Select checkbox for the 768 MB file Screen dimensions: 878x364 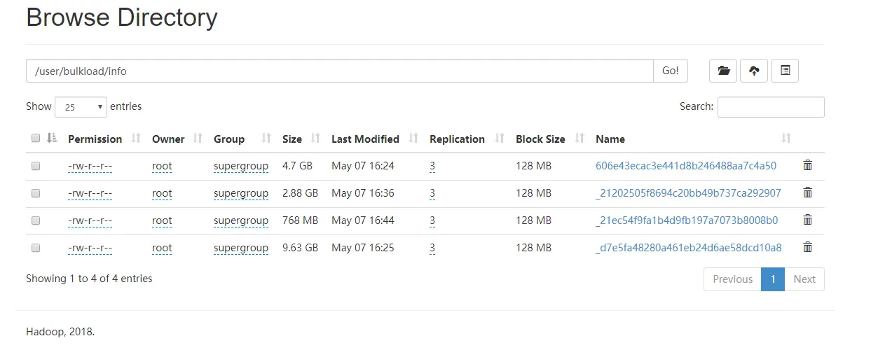[x=36, y=220]
